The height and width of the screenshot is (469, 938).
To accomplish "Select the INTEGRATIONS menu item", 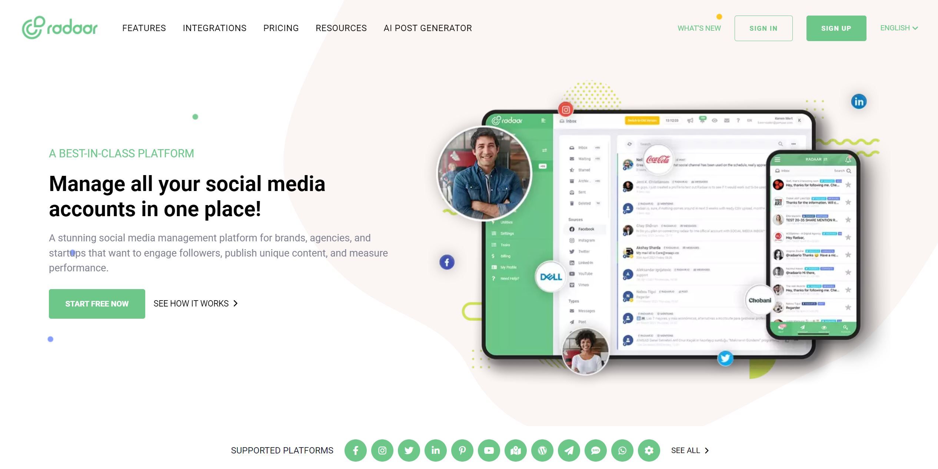I will (x=215, y=28).
